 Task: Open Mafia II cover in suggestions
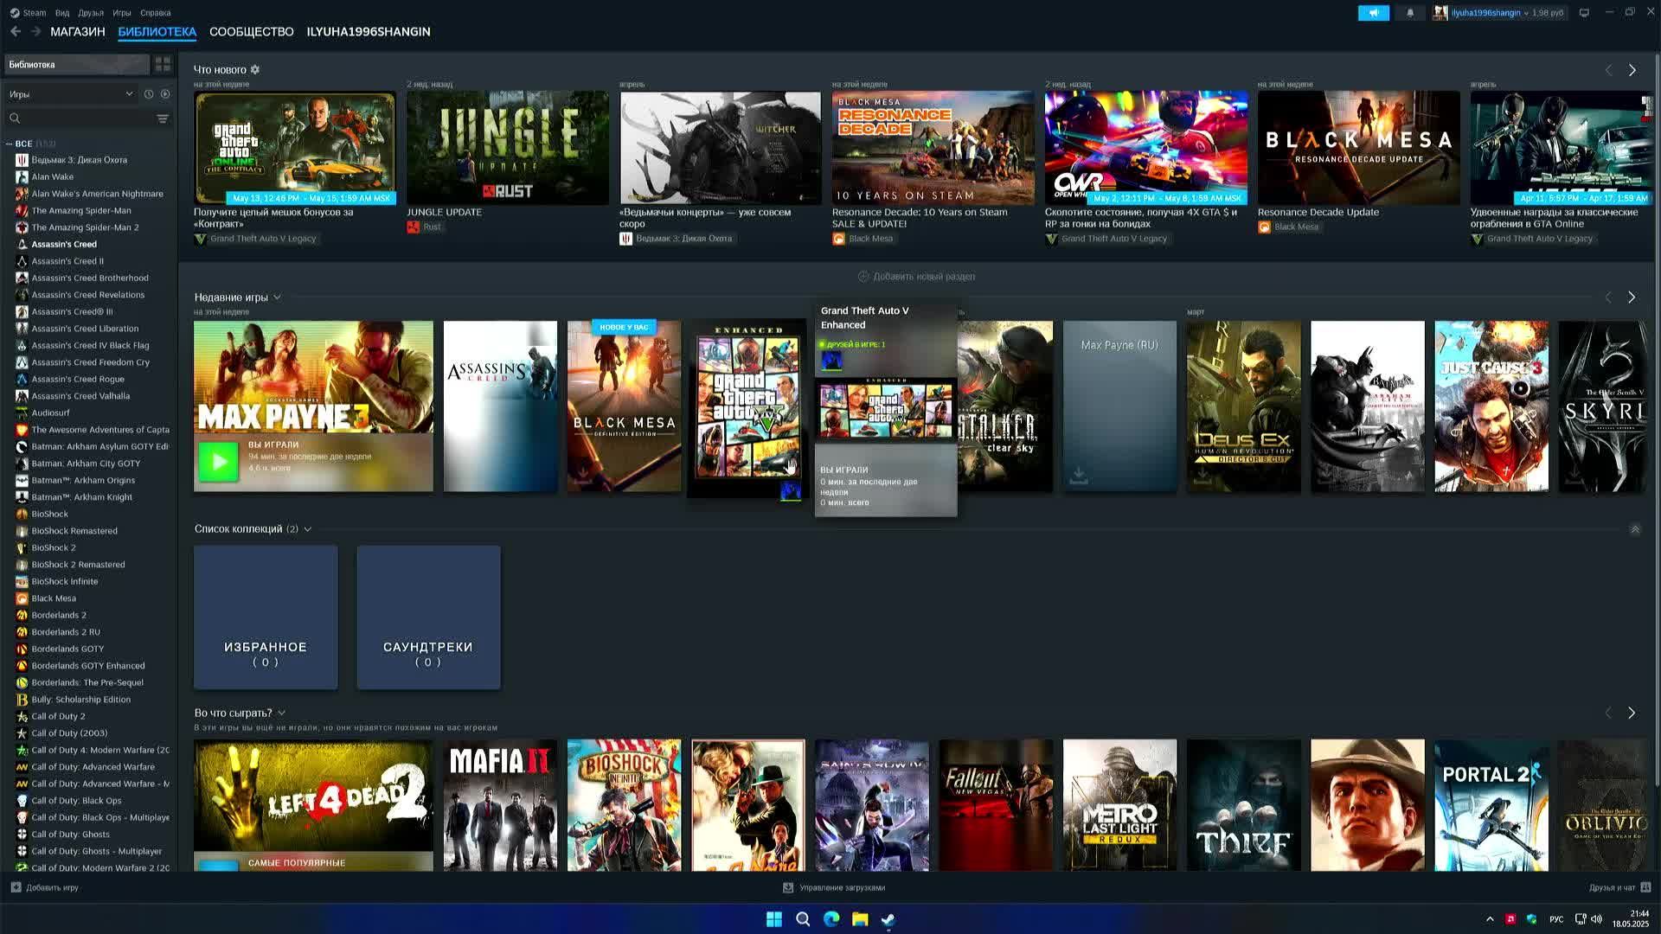click(500, 805)
